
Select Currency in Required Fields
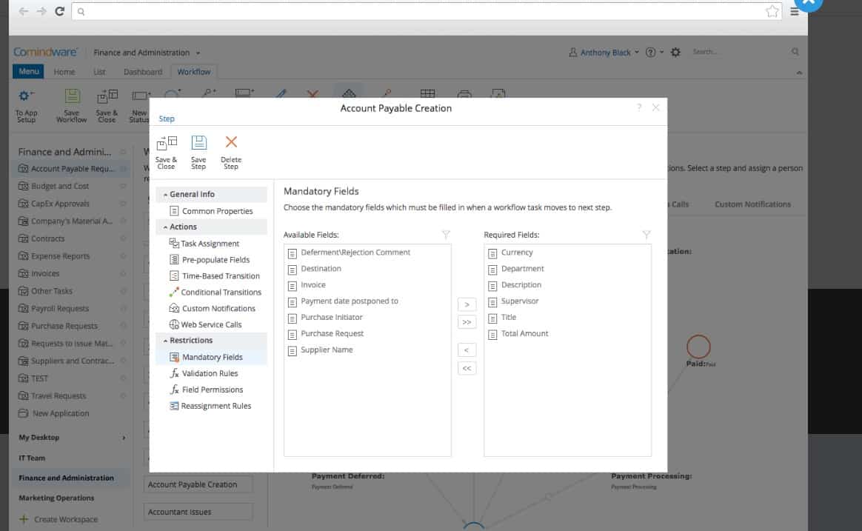[517, 253]
